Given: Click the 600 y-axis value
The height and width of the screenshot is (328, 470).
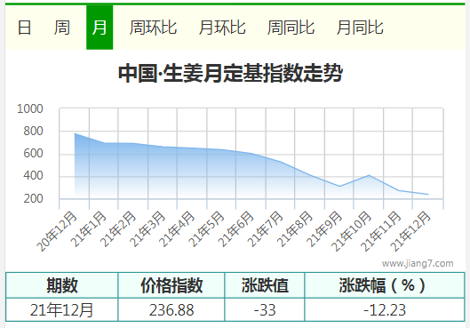Looking at the screenshot, I should tap(33, 154).
